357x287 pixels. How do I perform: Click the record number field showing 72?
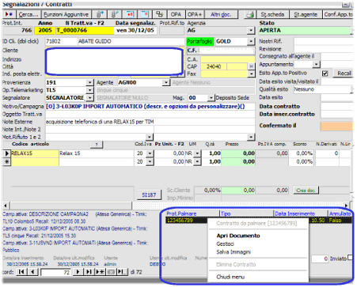[x=55, y=272]
